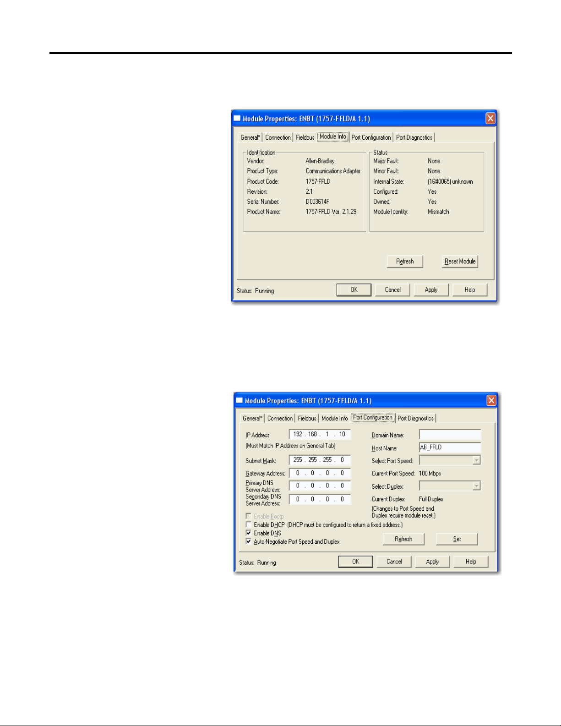The image size is (561, 726).
Task: Toggle the Enable Bootp checkbox
Action: [249, 516]
